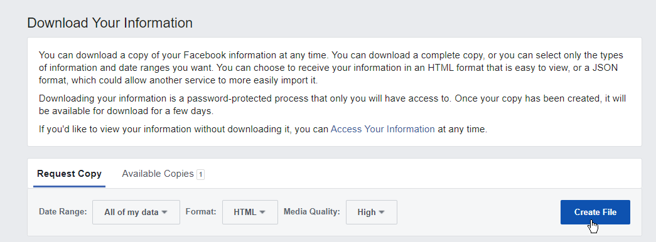The width and height of the screenshot is (656, 242).
Task: Open the Media Quality High dropdown
Action: 371,213
